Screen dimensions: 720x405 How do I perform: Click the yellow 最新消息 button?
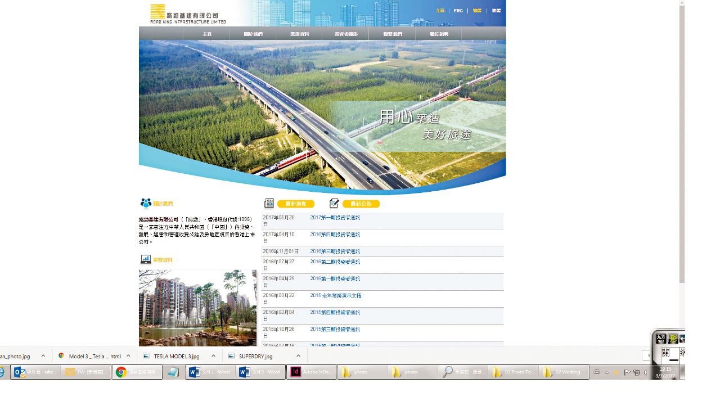click(295, 204)
